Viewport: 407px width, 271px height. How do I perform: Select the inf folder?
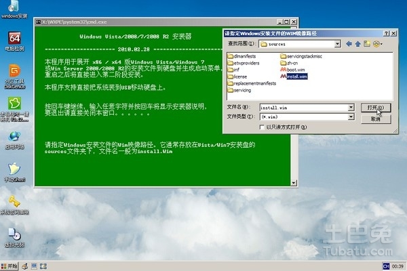pyautogui.click(x=233, y=70)
